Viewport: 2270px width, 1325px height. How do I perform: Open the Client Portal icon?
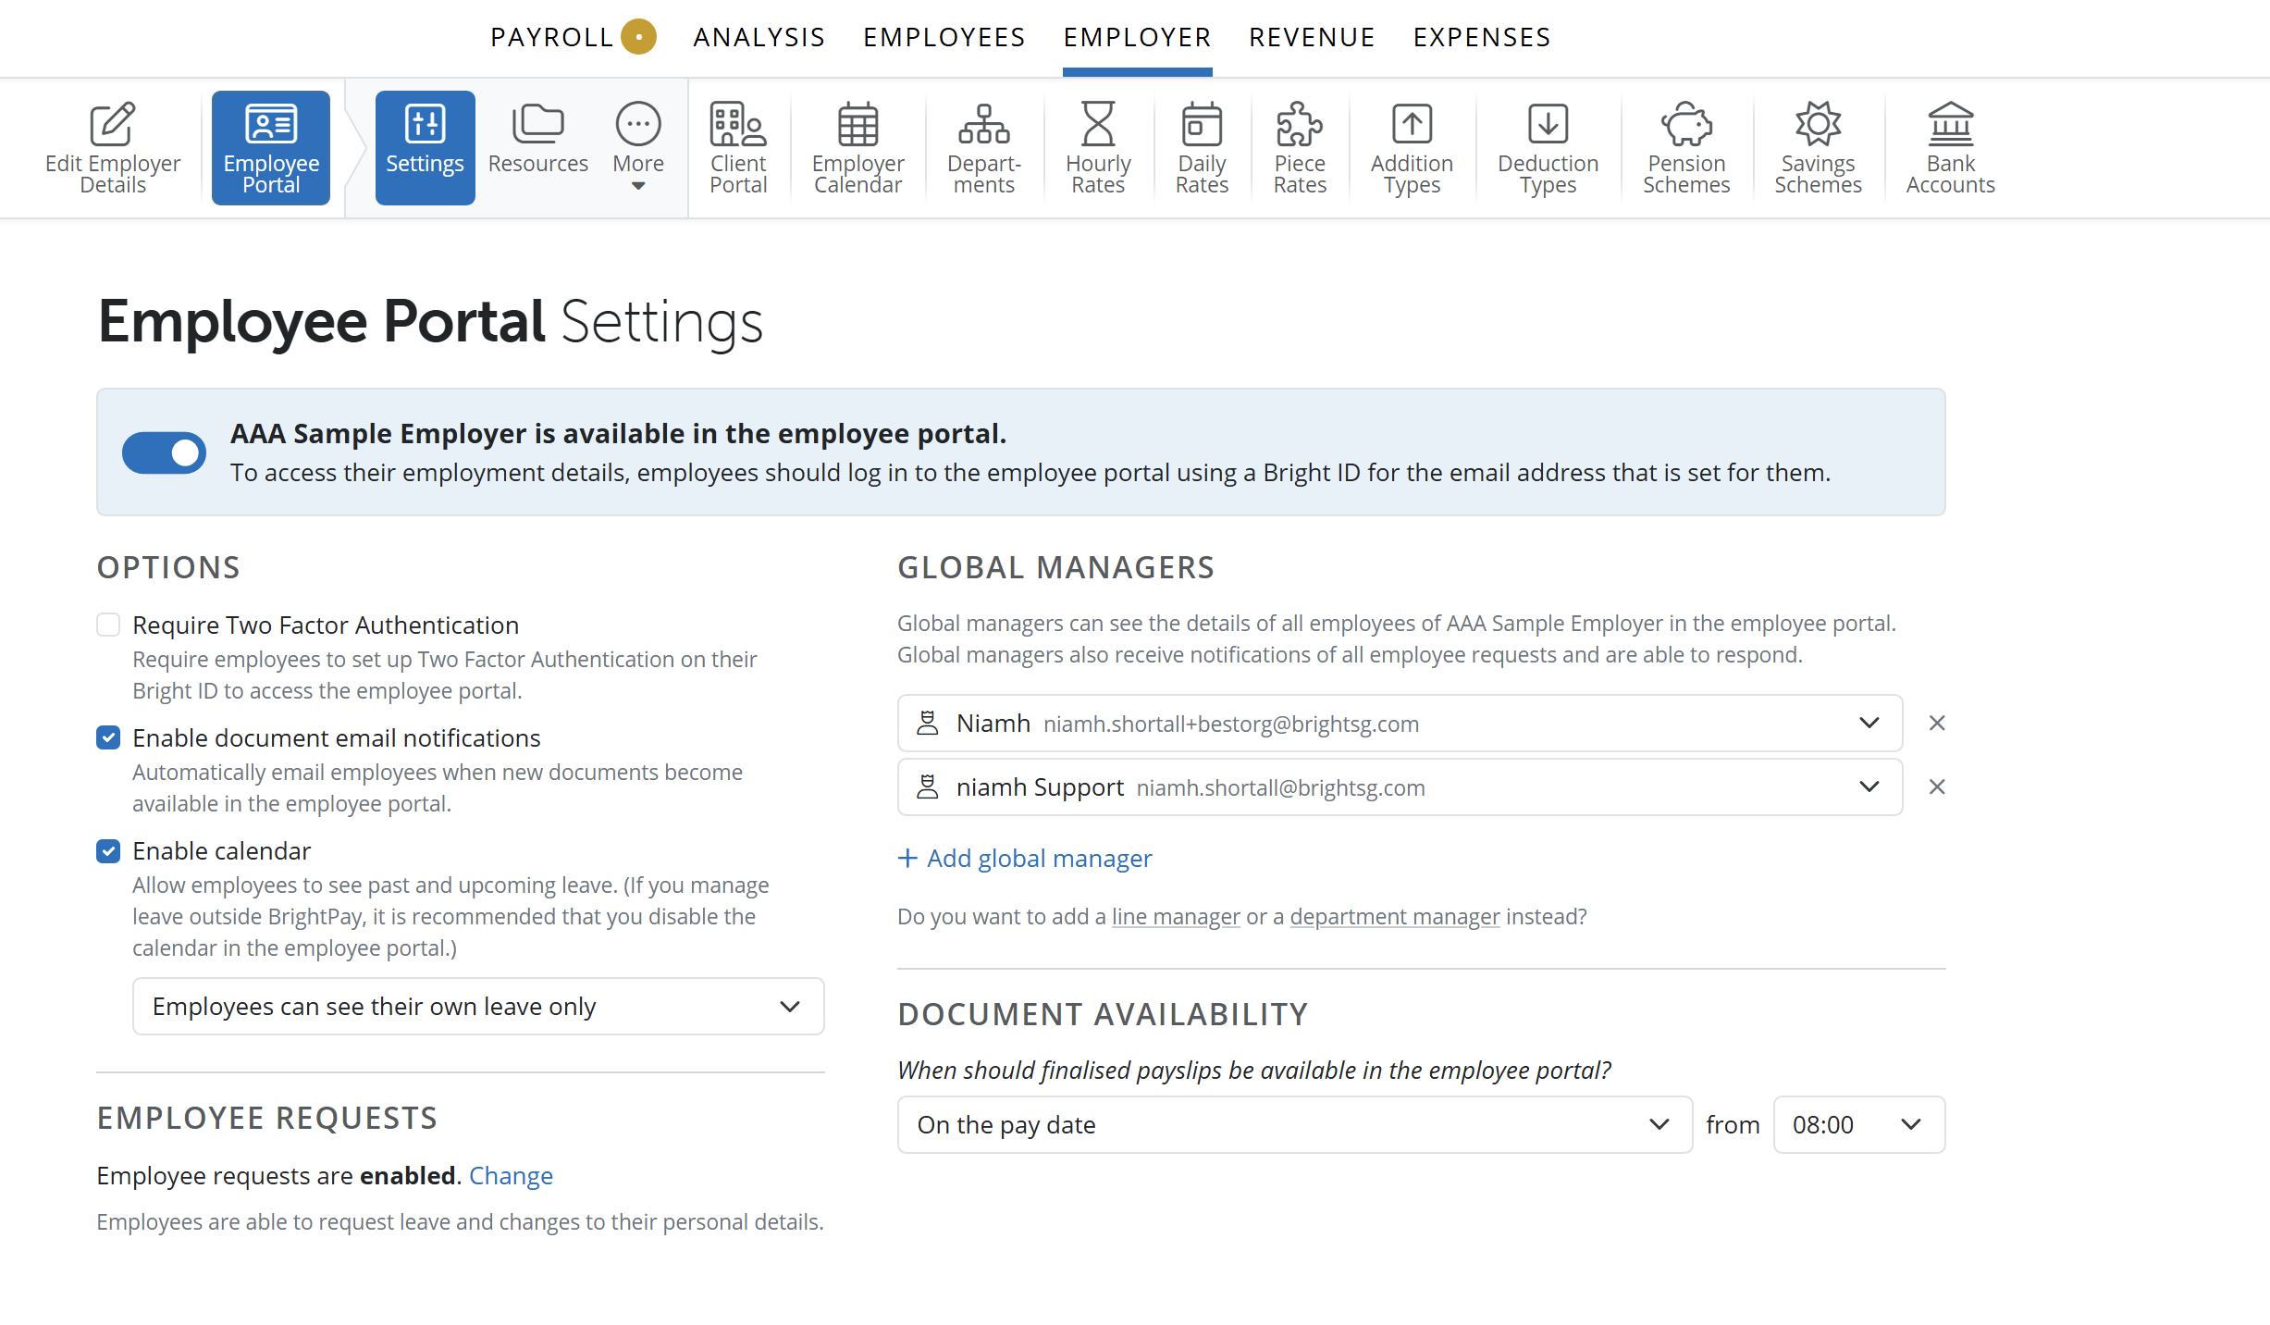coord(738,124)
